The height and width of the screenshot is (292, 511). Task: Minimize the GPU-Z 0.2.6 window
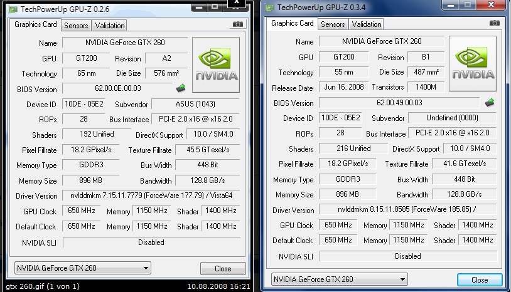click(200, 7)
